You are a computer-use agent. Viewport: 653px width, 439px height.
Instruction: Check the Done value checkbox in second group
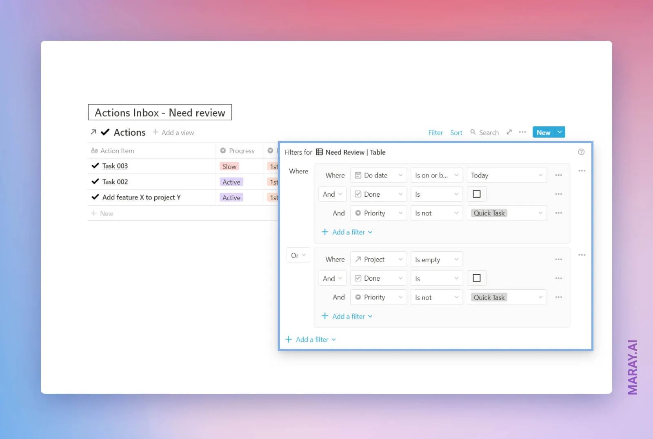[x=476, y=278]
